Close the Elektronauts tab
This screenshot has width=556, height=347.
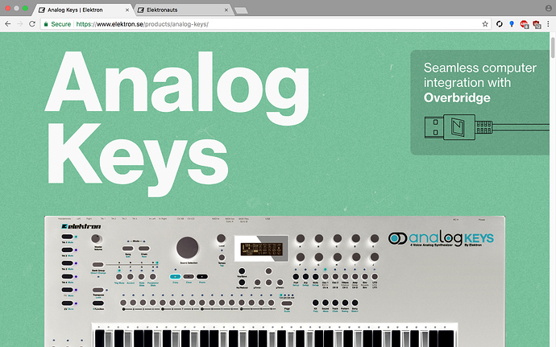tap(226, 10)
